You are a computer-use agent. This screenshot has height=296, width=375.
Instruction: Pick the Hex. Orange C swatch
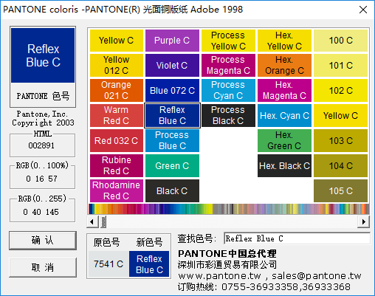(x=284, y=66)
